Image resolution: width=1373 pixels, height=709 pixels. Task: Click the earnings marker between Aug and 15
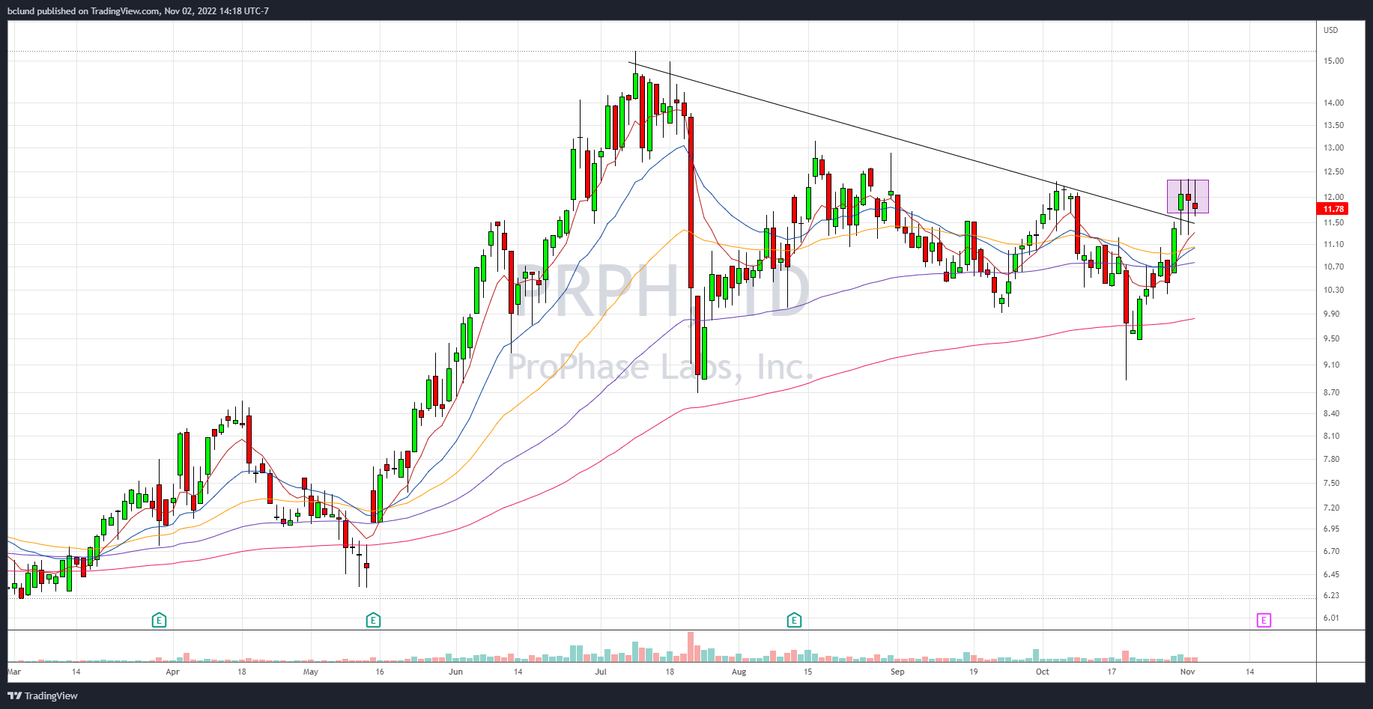pos(794,620)
